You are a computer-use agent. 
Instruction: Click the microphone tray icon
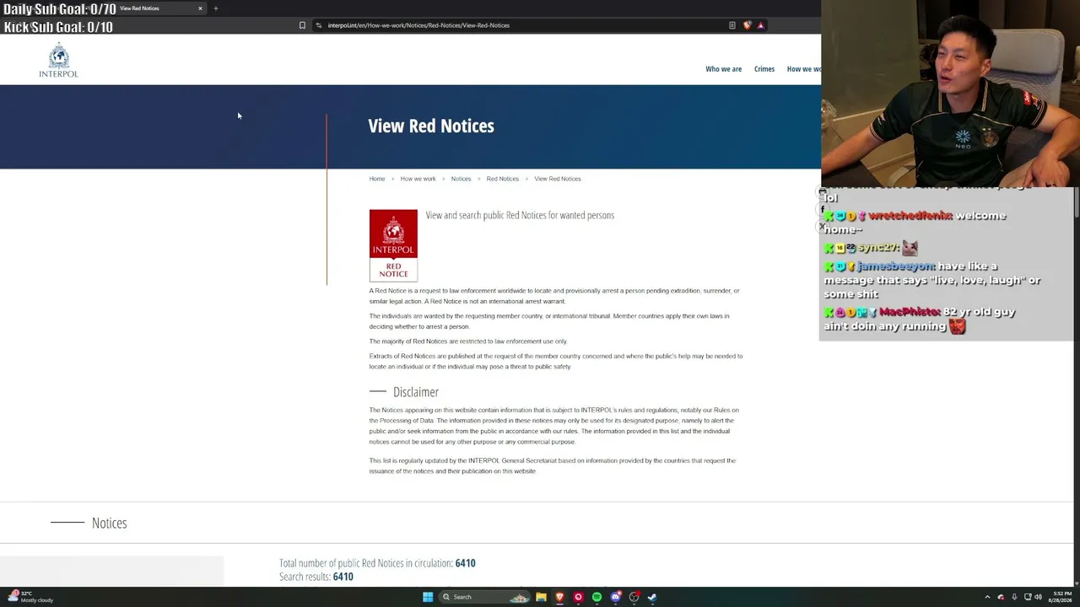pyautogui.click(x=1014, y=597)
